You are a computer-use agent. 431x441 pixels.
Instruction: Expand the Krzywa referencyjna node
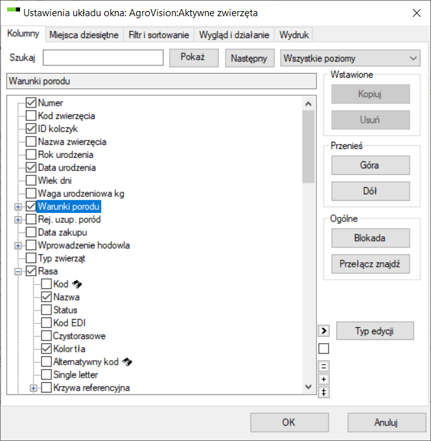pos(34,388)
